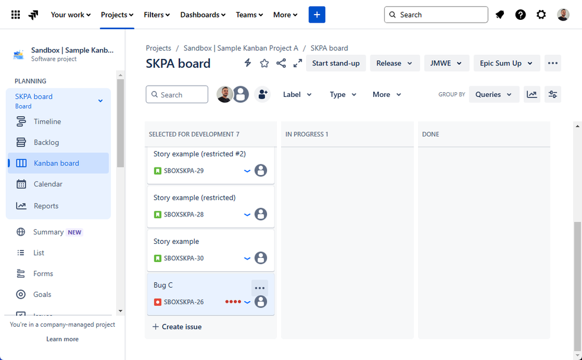Open the profile avatar in top bar

click(x=563, y=15)
